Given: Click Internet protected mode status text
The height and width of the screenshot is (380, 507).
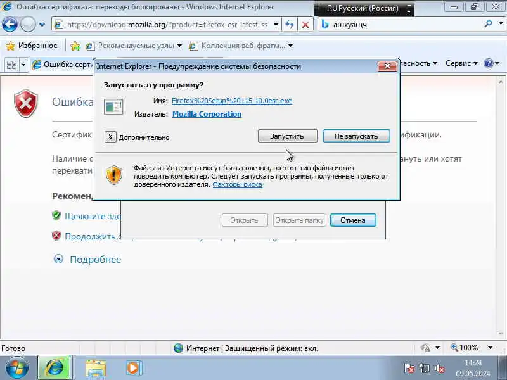Looking at the screenshot, I should point(252,348).
